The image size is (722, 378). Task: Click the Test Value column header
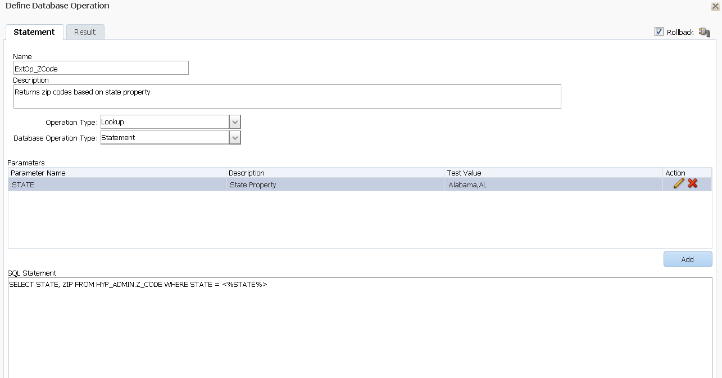[x=553, y=173]
